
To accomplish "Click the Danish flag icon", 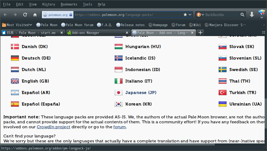I will coord(15,47).
